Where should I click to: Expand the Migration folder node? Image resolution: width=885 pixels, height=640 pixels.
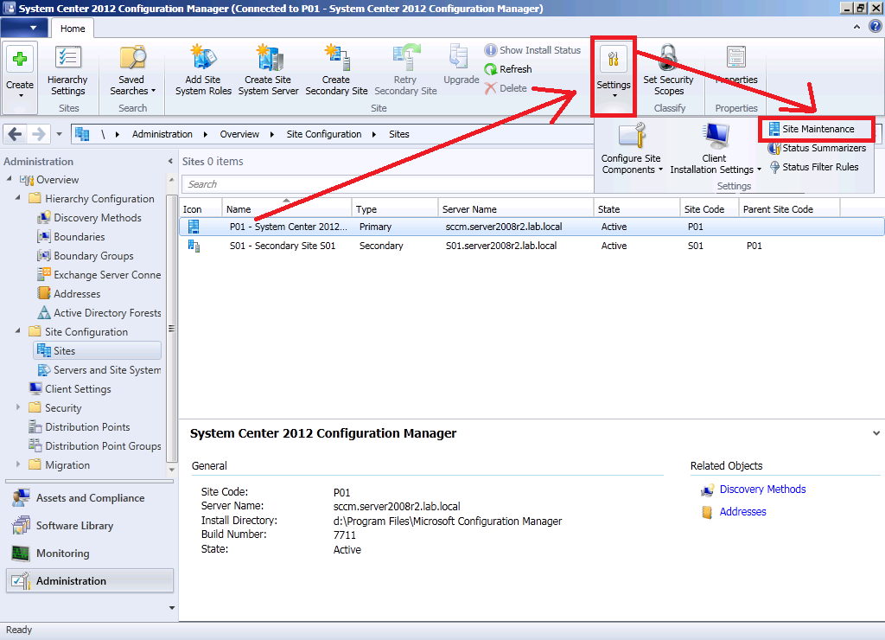[x=17, y=464]
